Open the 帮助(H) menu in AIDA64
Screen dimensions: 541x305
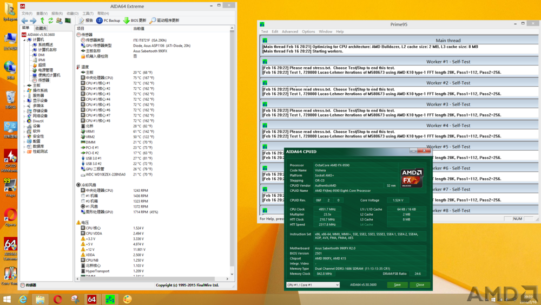pyautogui.click(x=103, y=14)
